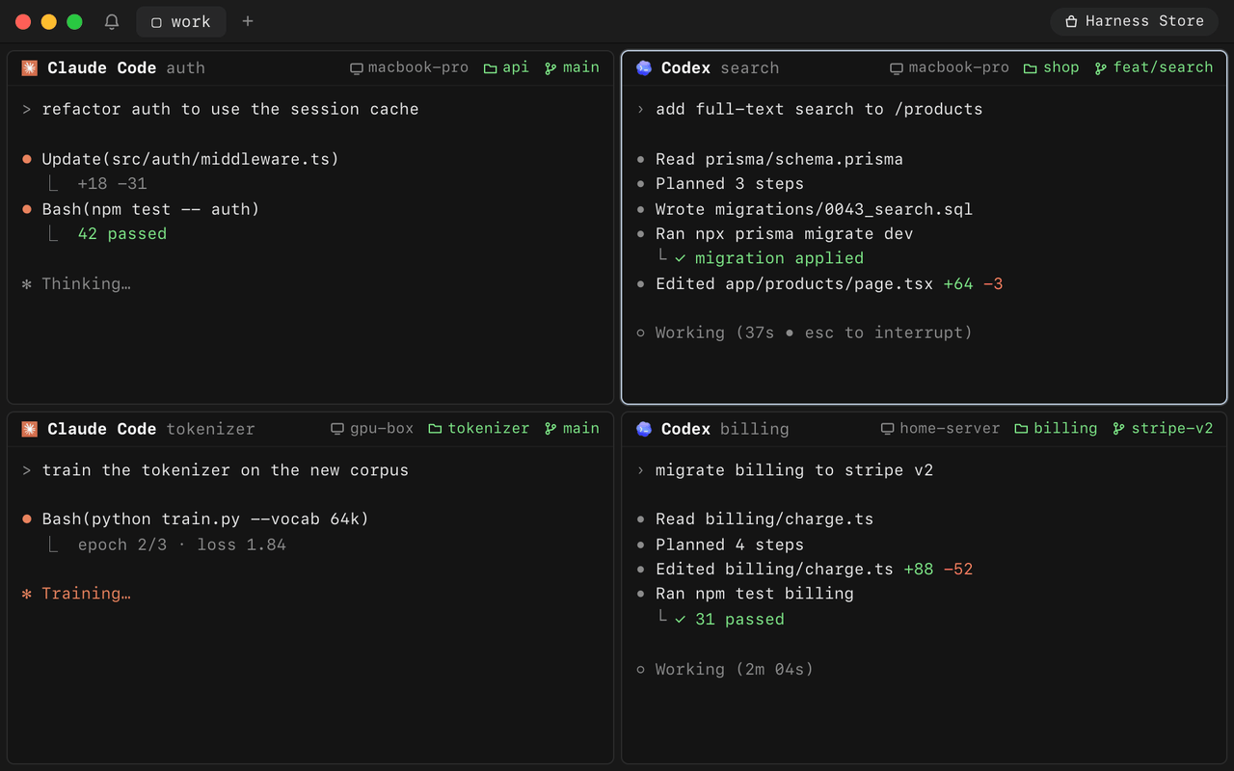The width and height of the screenshot is (1234, 771).
Task: Add a new tab with plus button
Action: 248,21
